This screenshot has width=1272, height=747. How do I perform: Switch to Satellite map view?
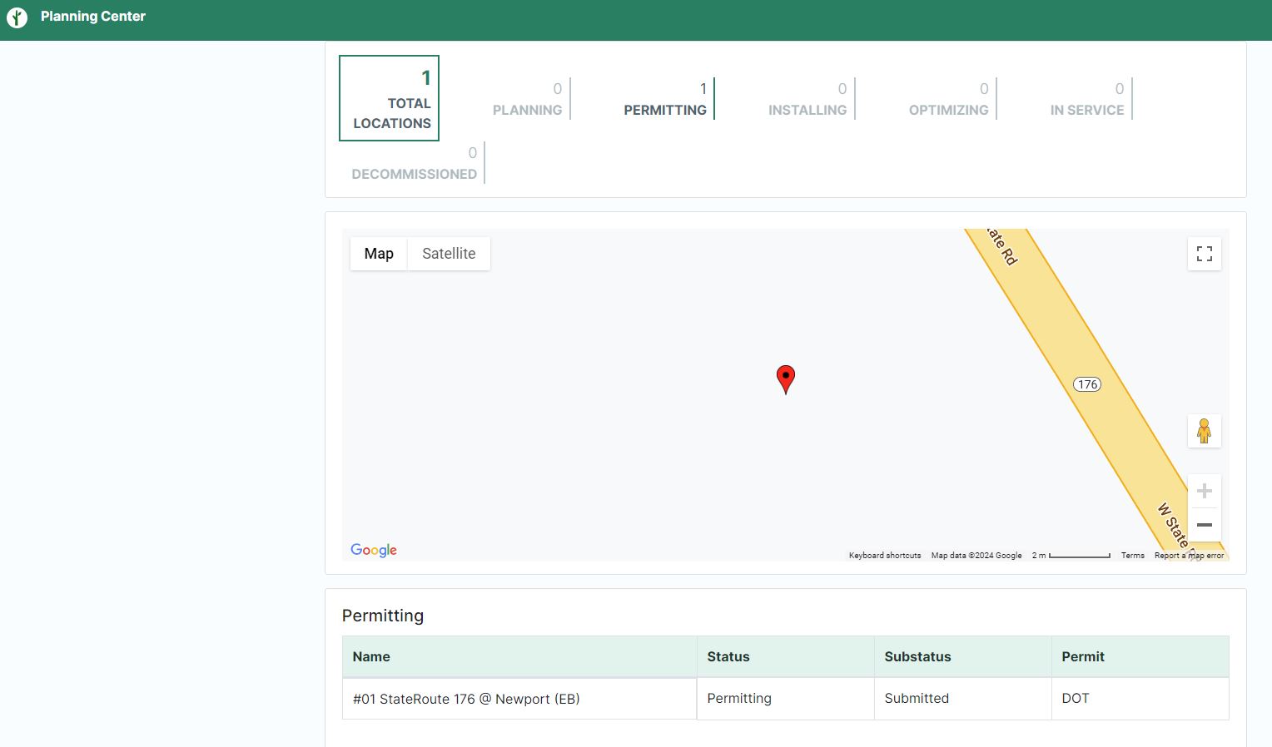tap(449, 254)
